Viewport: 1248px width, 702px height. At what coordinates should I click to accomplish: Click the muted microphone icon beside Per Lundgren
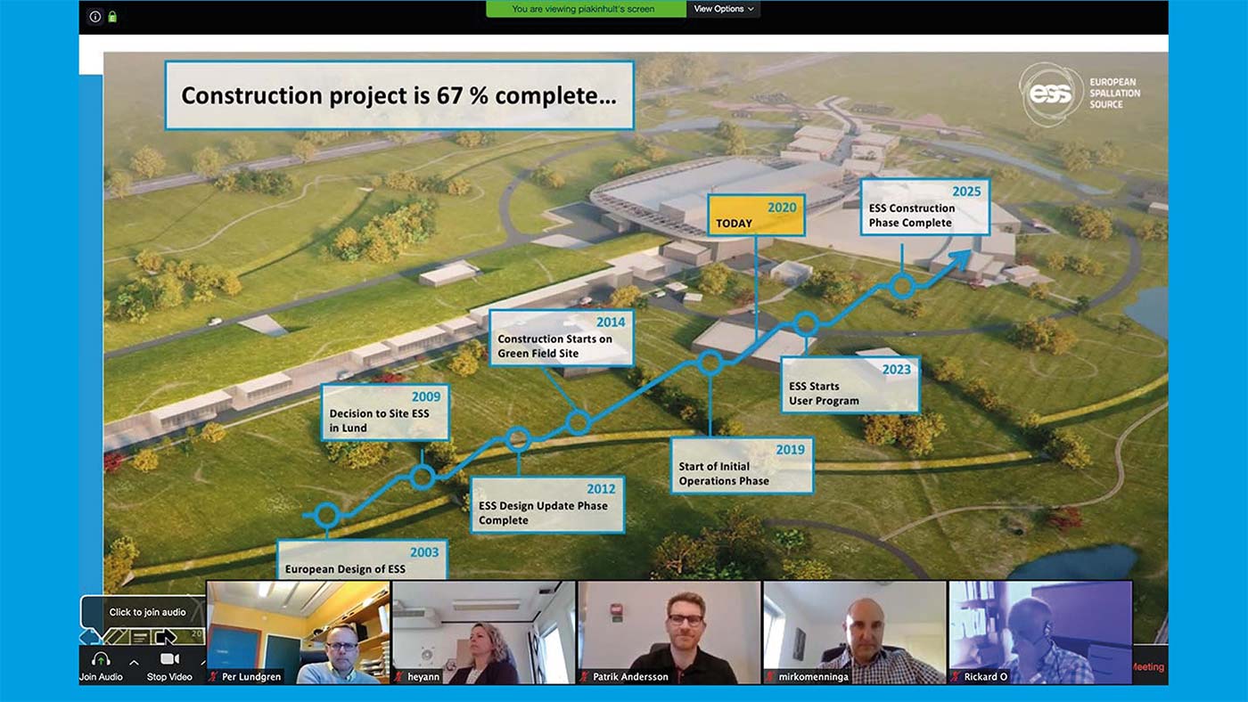(x=214, y=677)
